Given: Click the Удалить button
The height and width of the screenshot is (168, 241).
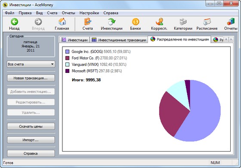Looking at the screenshot, I should 31,112.
